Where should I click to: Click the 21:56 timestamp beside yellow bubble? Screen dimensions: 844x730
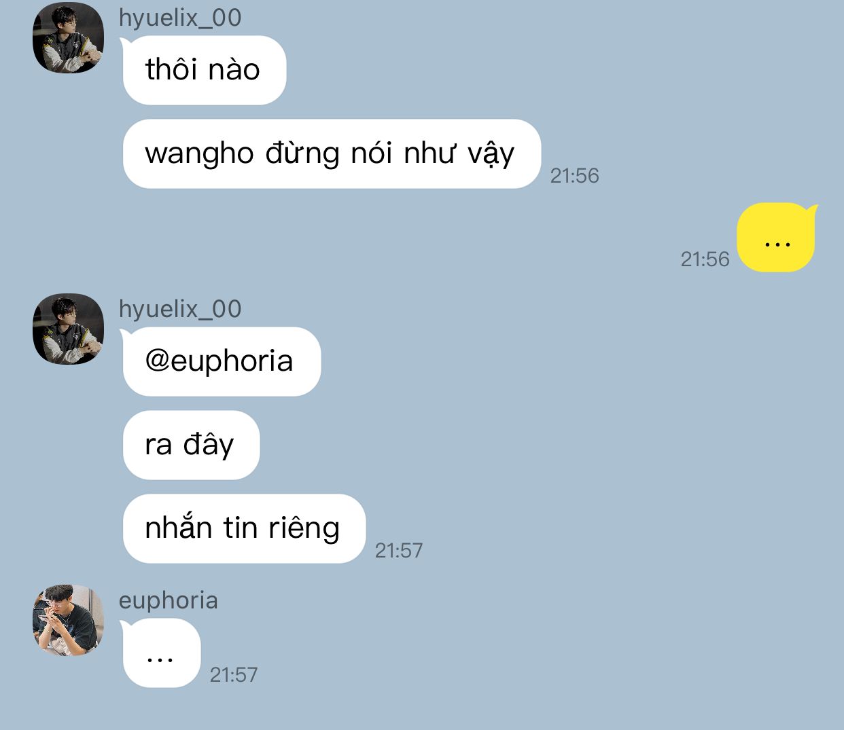click(x=705, y=259)
